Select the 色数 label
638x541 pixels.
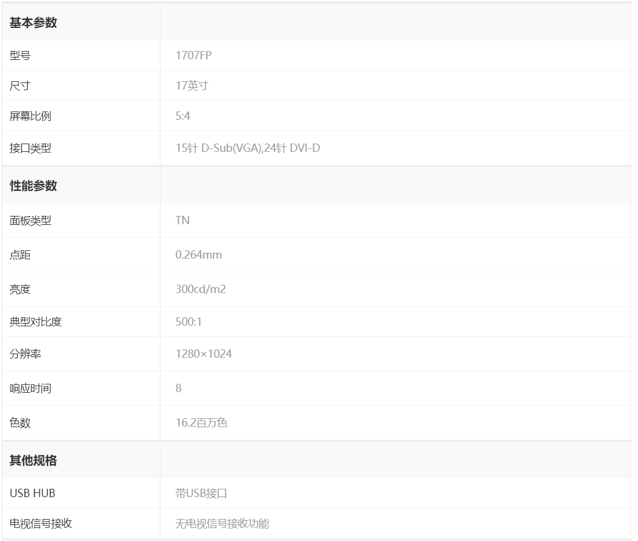pyautogui.click(x=20, y=423)
